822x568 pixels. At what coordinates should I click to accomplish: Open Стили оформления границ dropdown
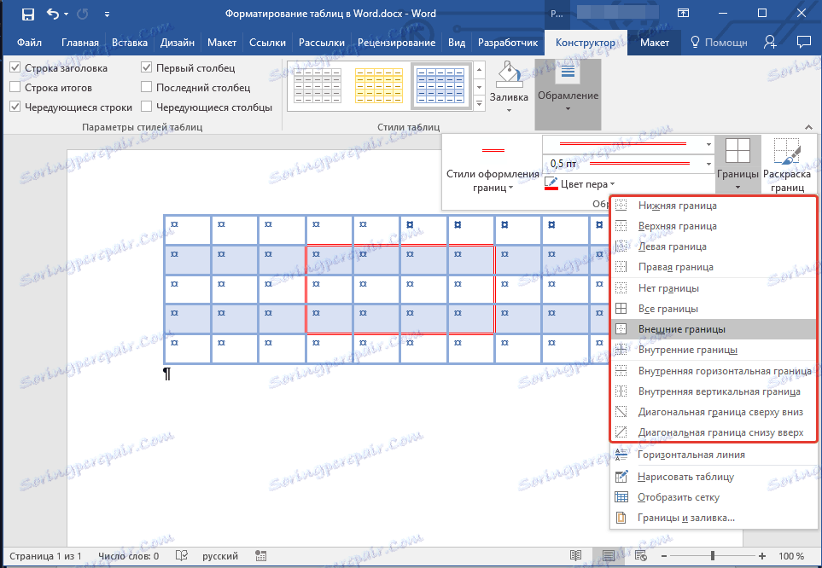493,181
